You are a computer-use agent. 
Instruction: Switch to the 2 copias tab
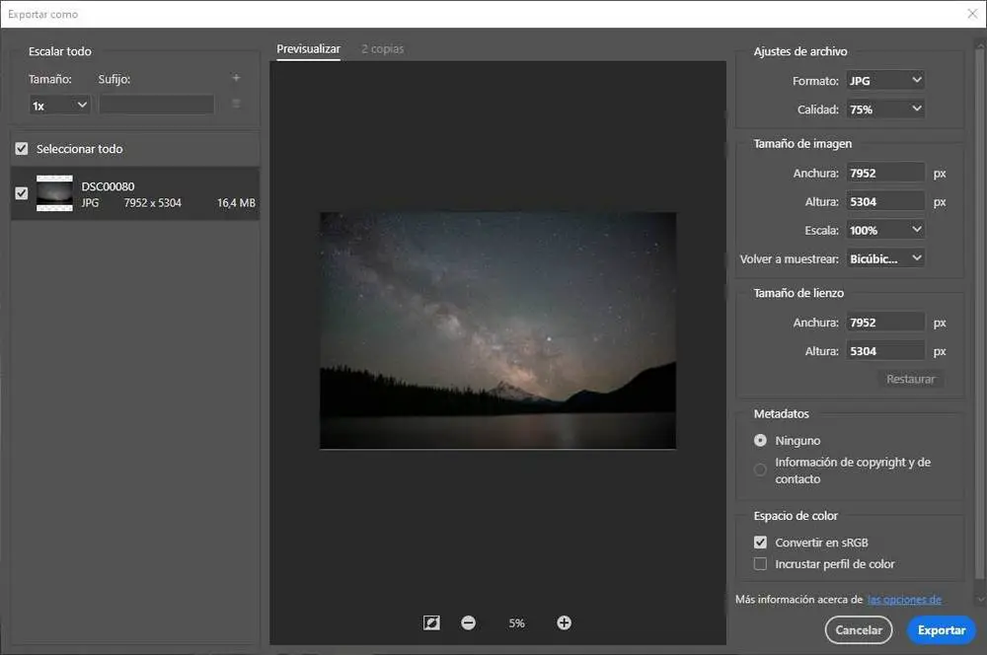(x=382, y=48)
